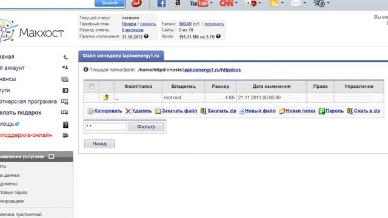Sort by Файл/папка column header
Viewport: 388px width, 218px height.
coord(138,87)
